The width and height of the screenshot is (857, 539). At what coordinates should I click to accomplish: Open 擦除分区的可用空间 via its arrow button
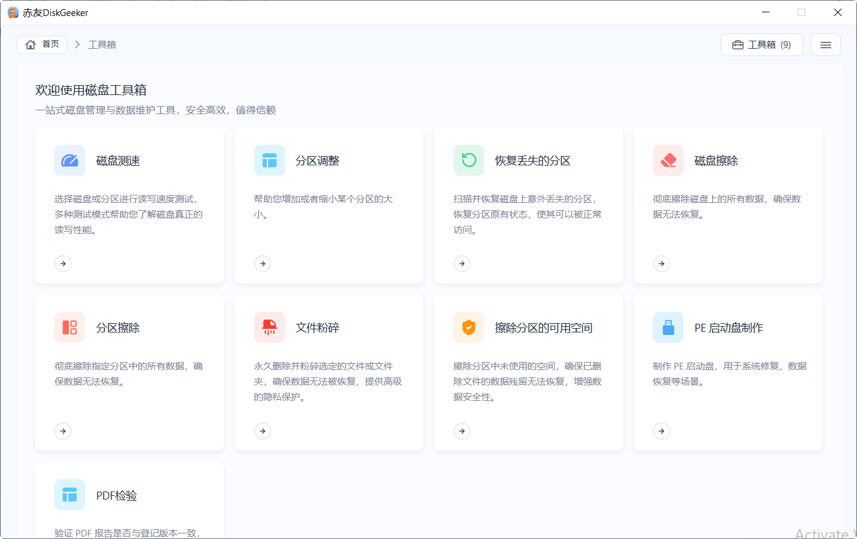462,431
